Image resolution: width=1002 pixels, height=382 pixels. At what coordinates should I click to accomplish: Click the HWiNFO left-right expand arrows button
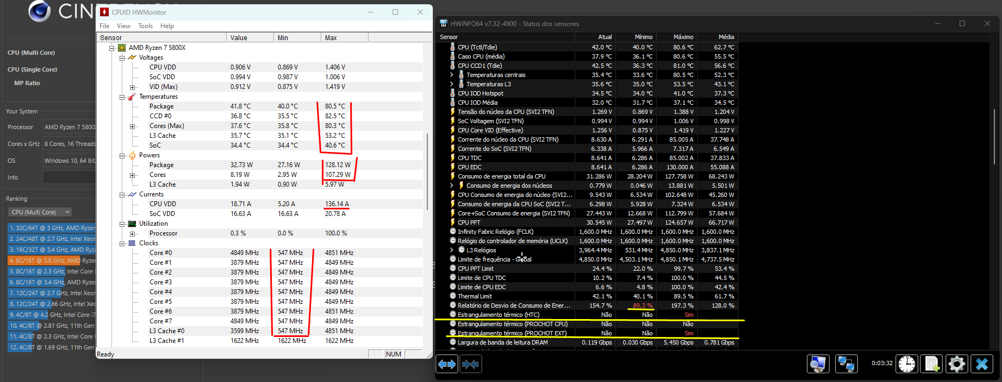[x=447, y=364]
